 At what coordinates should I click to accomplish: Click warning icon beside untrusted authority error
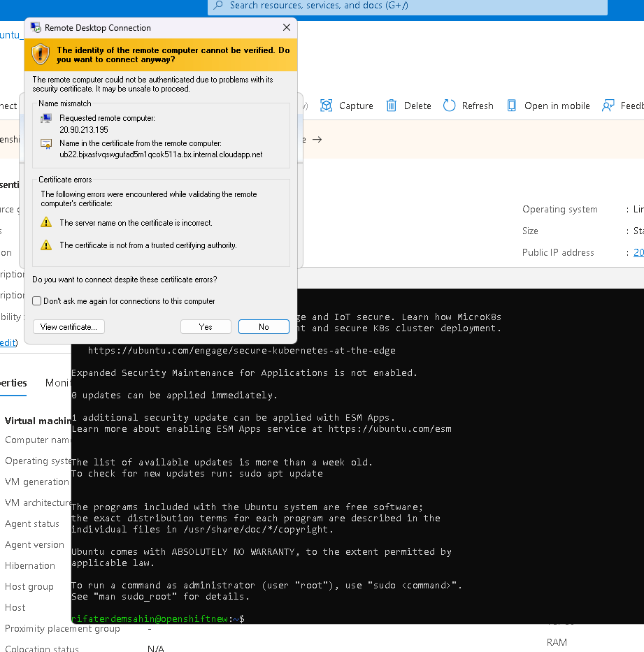pos(46,245)
